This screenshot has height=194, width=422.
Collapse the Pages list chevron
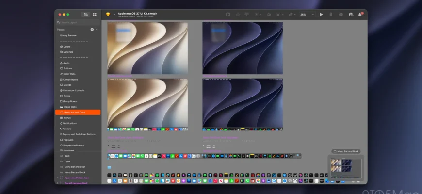pos(97,30)
